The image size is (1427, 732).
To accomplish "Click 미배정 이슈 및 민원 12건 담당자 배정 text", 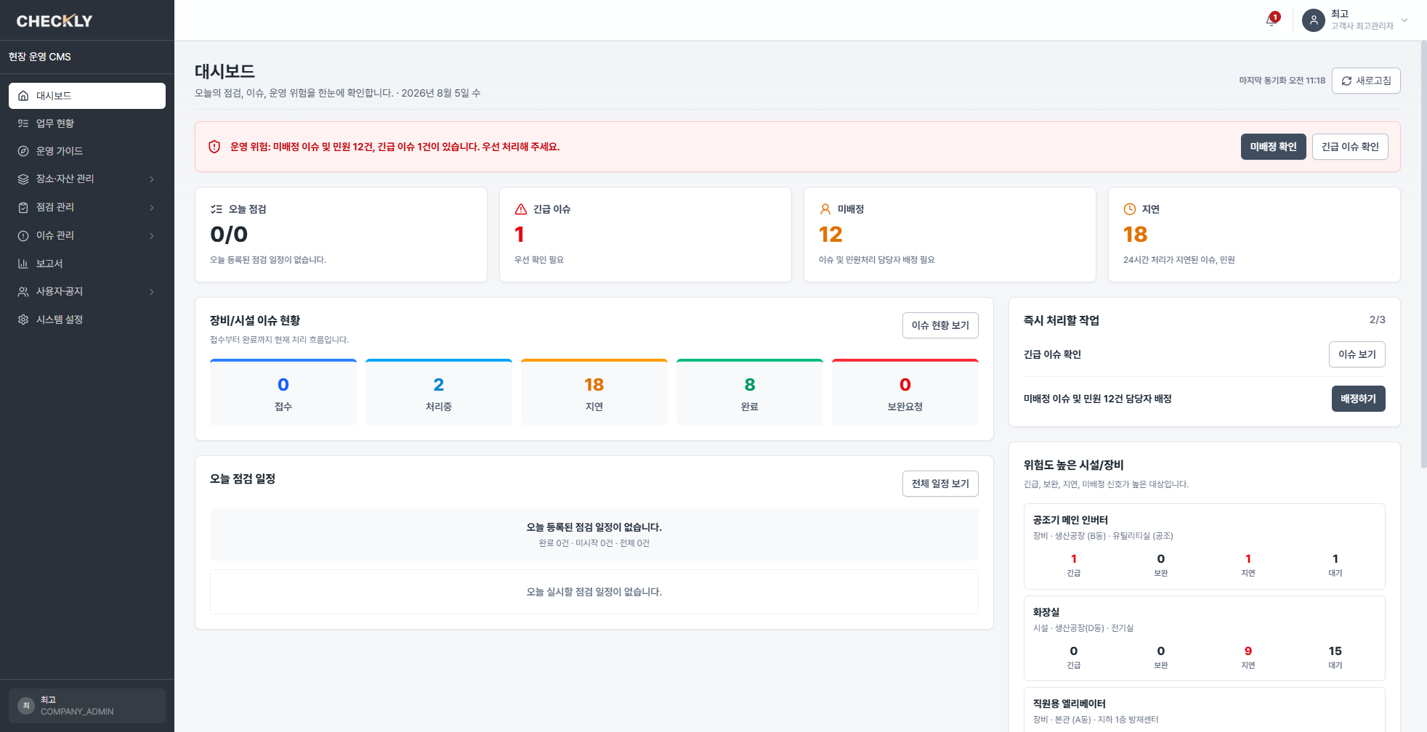I will click(x=1097, y=399).
